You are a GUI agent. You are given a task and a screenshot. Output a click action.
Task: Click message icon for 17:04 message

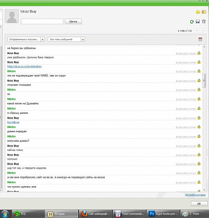199,127
